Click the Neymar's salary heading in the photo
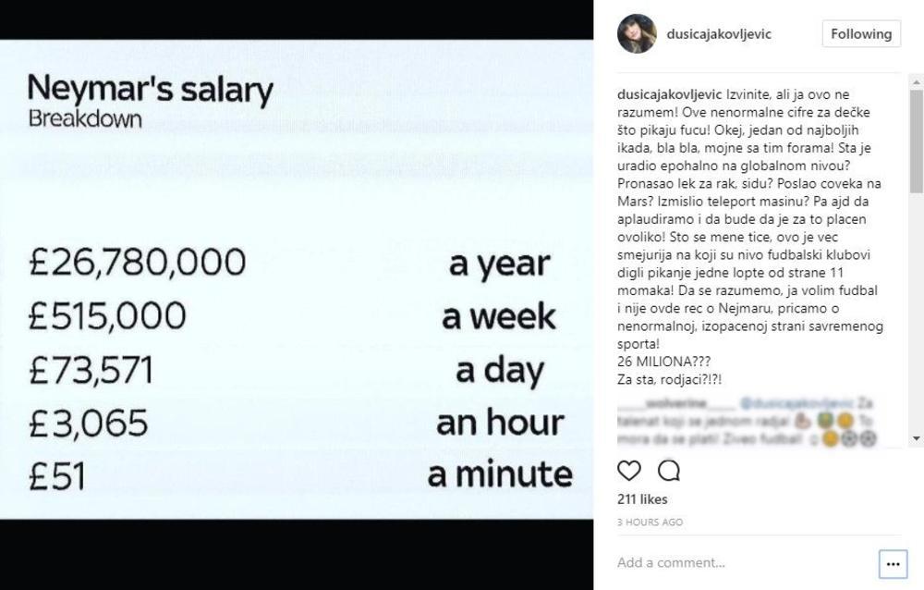The image size is (924, 590). tap(151, 91)
